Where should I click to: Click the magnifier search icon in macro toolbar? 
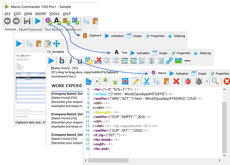(215, 81)
